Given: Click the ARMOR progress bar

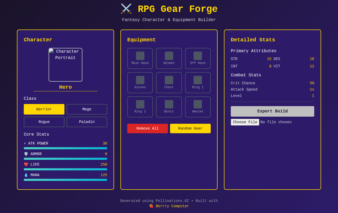Looking at the screenshot, I should click(65, 159).
